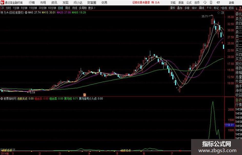The image size is (242, 155).
Task: Click the 特力A (日线 前复权) chart title
Action: (12, 12)
